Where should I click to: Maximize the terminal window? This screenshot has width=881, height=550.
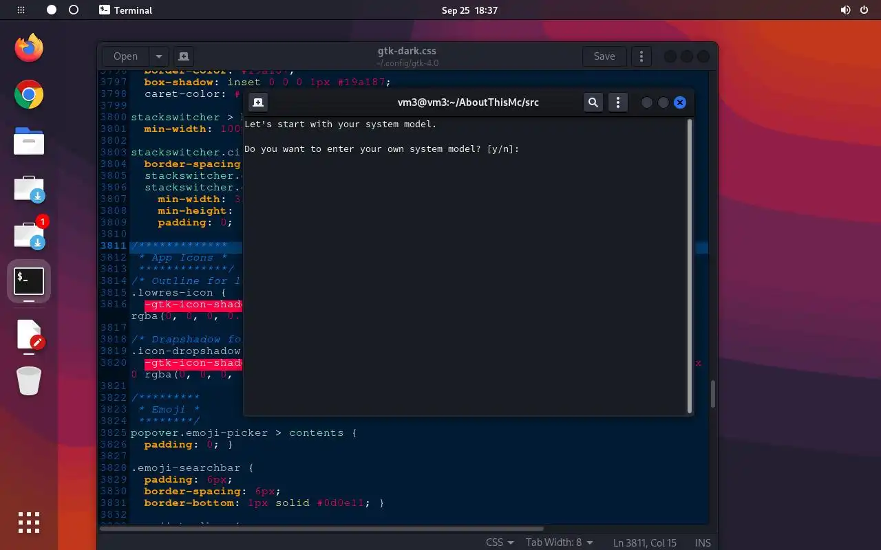coord(664,102)
